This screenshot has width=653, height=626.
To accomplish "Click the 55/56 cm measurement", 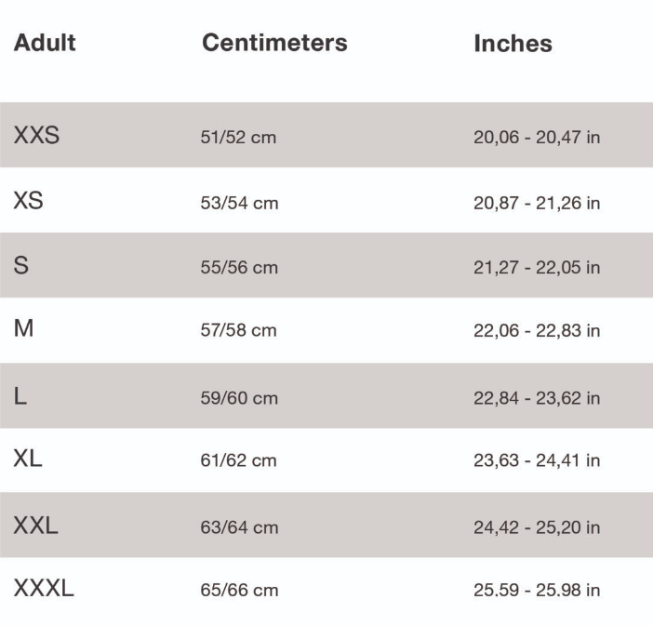I will tap(239, 268).
